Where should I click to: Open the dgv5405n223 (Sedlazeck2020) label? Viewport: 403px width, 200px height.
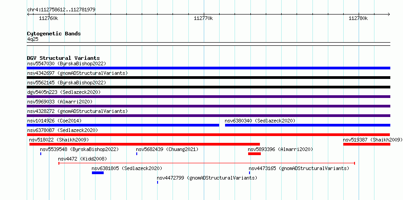coord(64,92)
